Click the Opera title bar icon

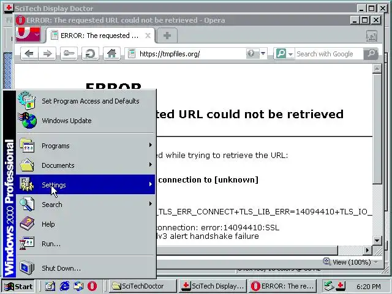[x=20, y=20]
